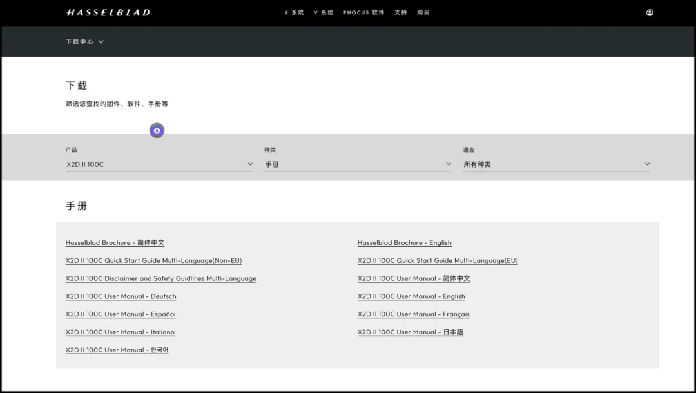Open User Manual - Italiano link
Viewport: 696px width, 393px height.
coord(120,332)
